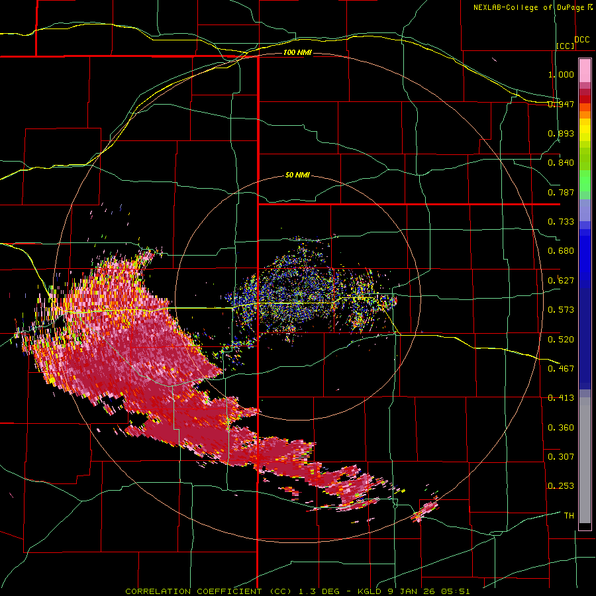Click the 100 NMI range ring label
Screen dimensions: 596x596
click(297, 52)
